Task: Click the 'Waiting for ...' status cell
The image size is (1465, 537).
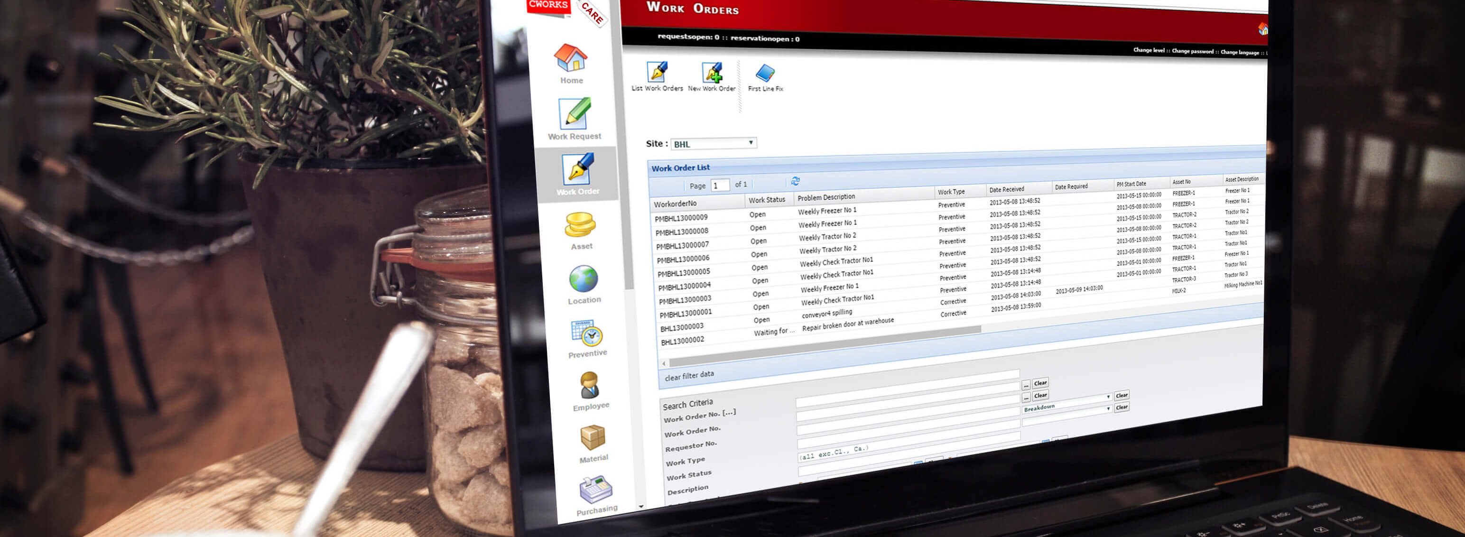Action: coord(774,332)
